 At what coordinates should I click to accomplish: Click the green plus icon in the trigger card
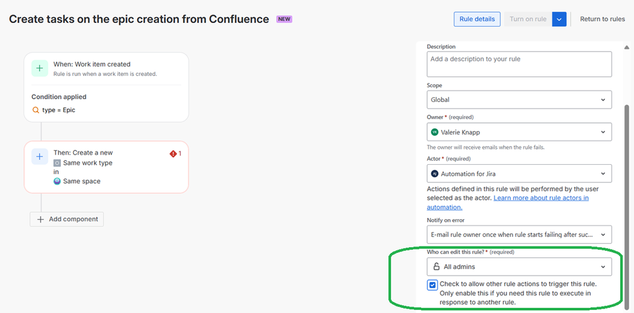pos(39,68)
